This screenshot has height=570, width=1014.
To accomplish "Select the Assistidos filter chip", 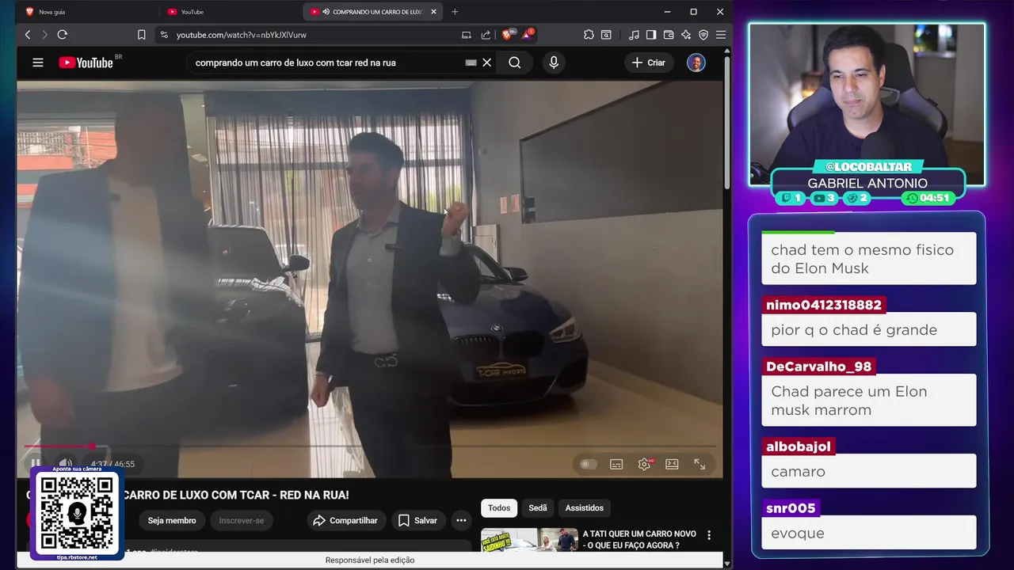I will point(585,508).
